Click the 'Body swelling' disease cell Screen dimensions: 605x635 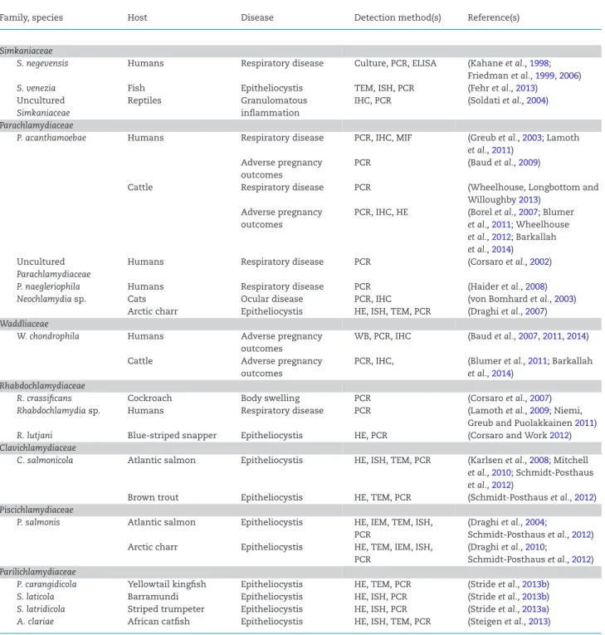271,398
